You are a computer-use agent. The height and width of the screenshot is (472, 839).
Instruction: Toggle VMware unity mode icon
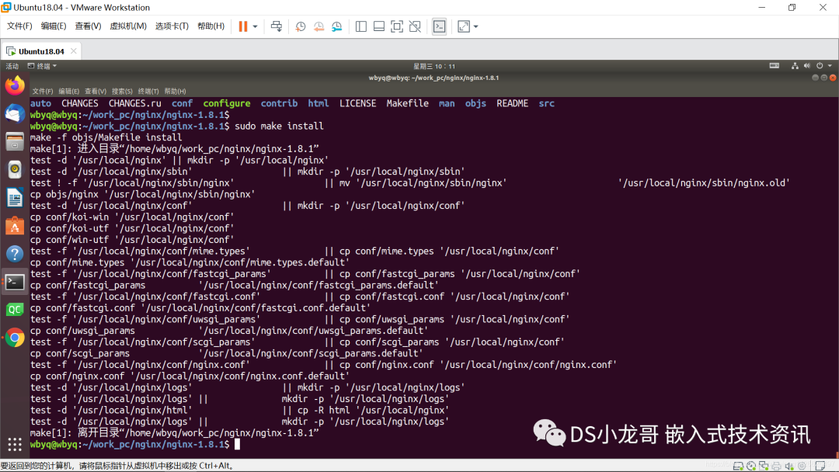point(415,26)
